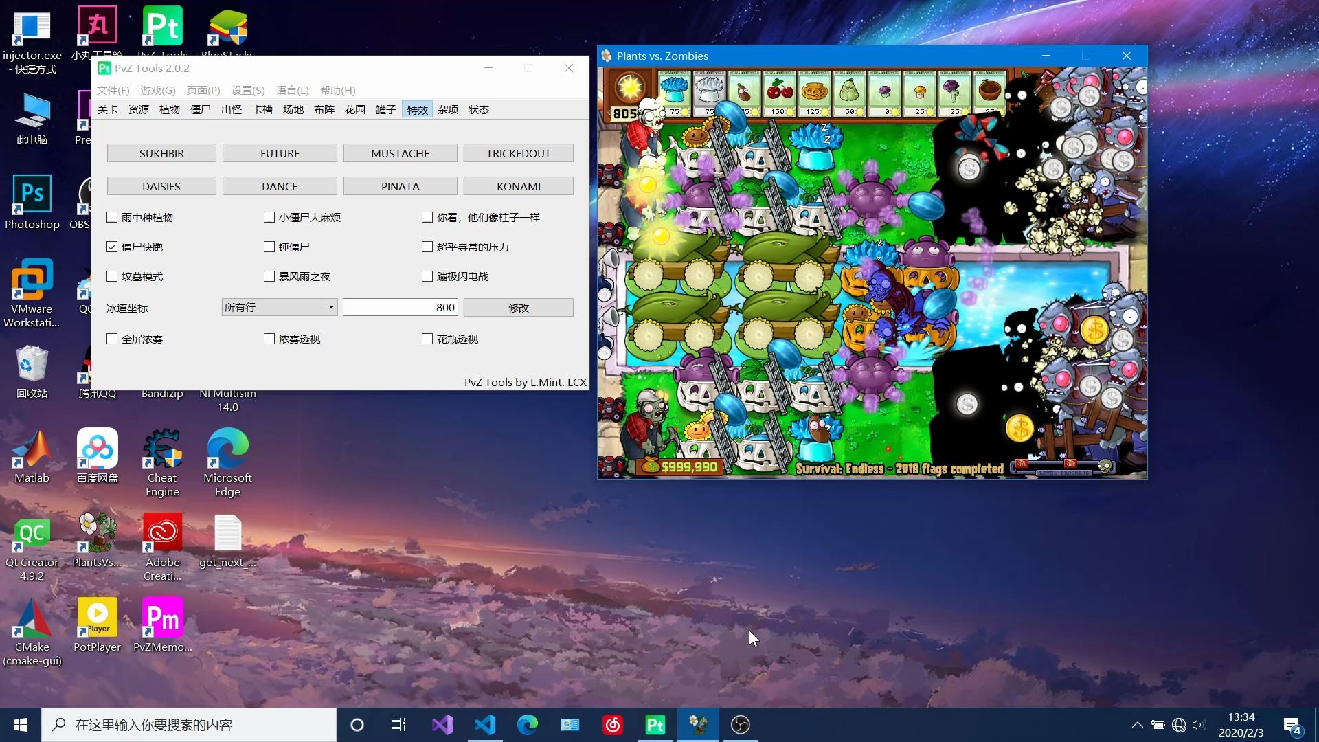Enable 全屏浓雾 checkbox
This screenshot has height=742, width=1319.
click(x=112, y=339)
